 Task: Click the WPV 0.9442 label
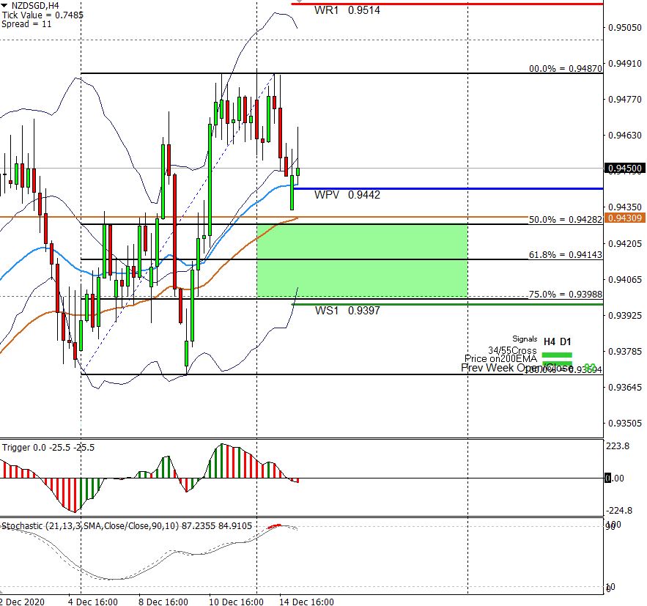tap(347, 195)
